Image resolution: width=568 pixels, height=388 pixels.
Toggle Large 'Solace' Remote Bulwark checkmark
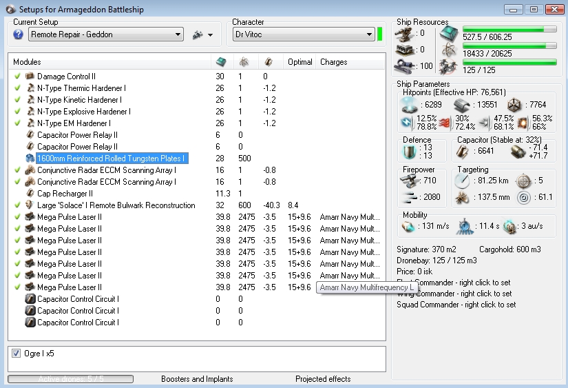coord(17,205)
